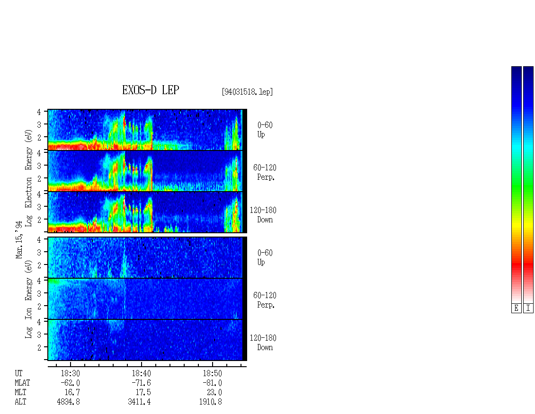The height and width of the screenshot is (414, 535).
Task: Click the MLAT value -62.0
Action: pyautogui.click(x=70, y=383)
